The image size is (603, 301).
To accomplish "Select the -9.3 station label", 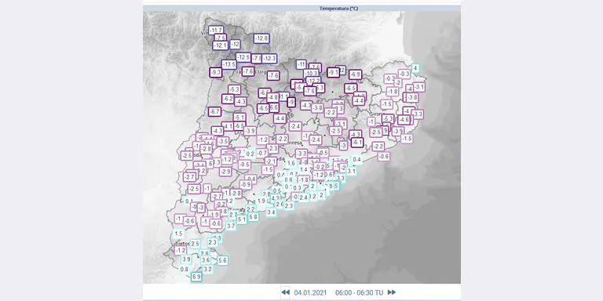I will (216, 72).
